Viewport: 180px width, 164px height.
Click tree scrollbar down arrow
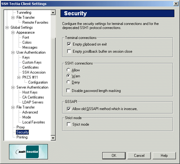[x=53, y=138]
